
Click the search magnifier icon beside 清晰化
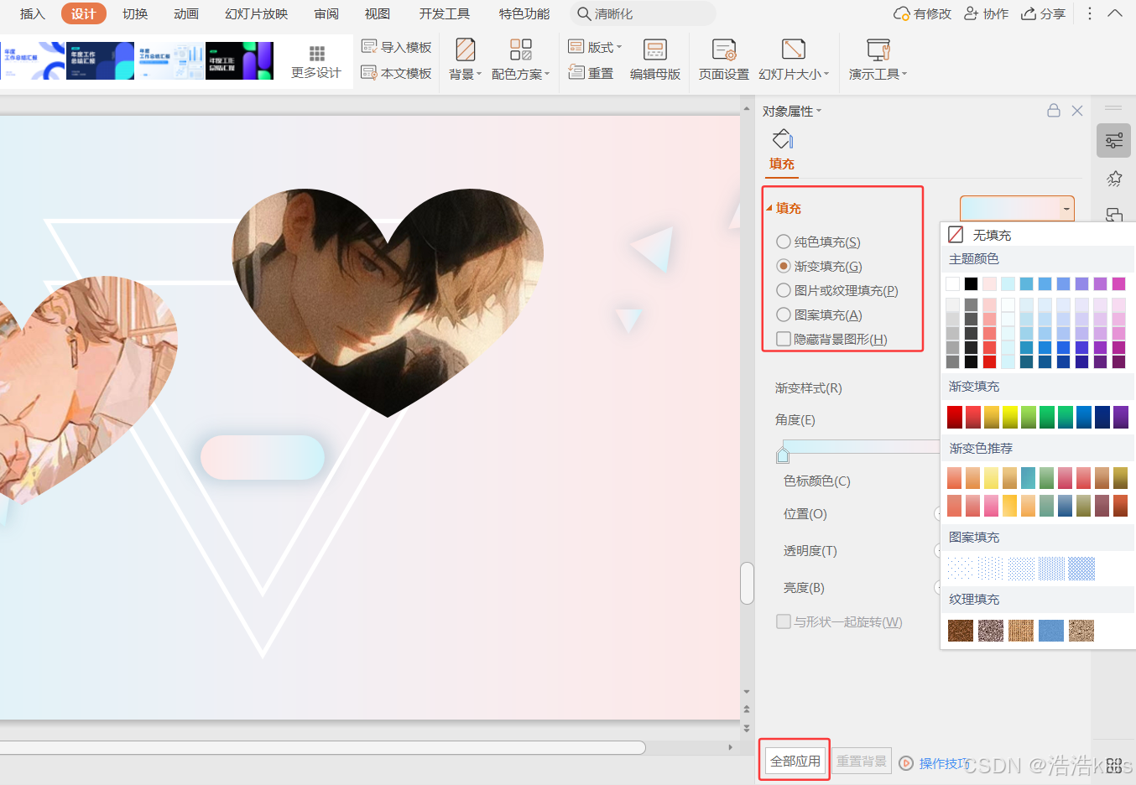pyautogui.click(x=584, y=13)
